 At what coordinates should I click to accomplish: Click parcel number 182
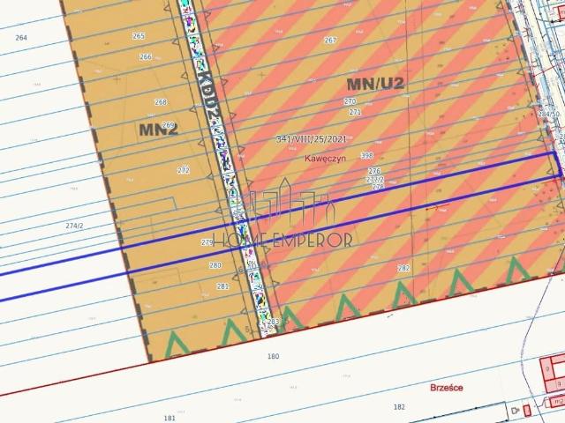(x=399, y=406)
